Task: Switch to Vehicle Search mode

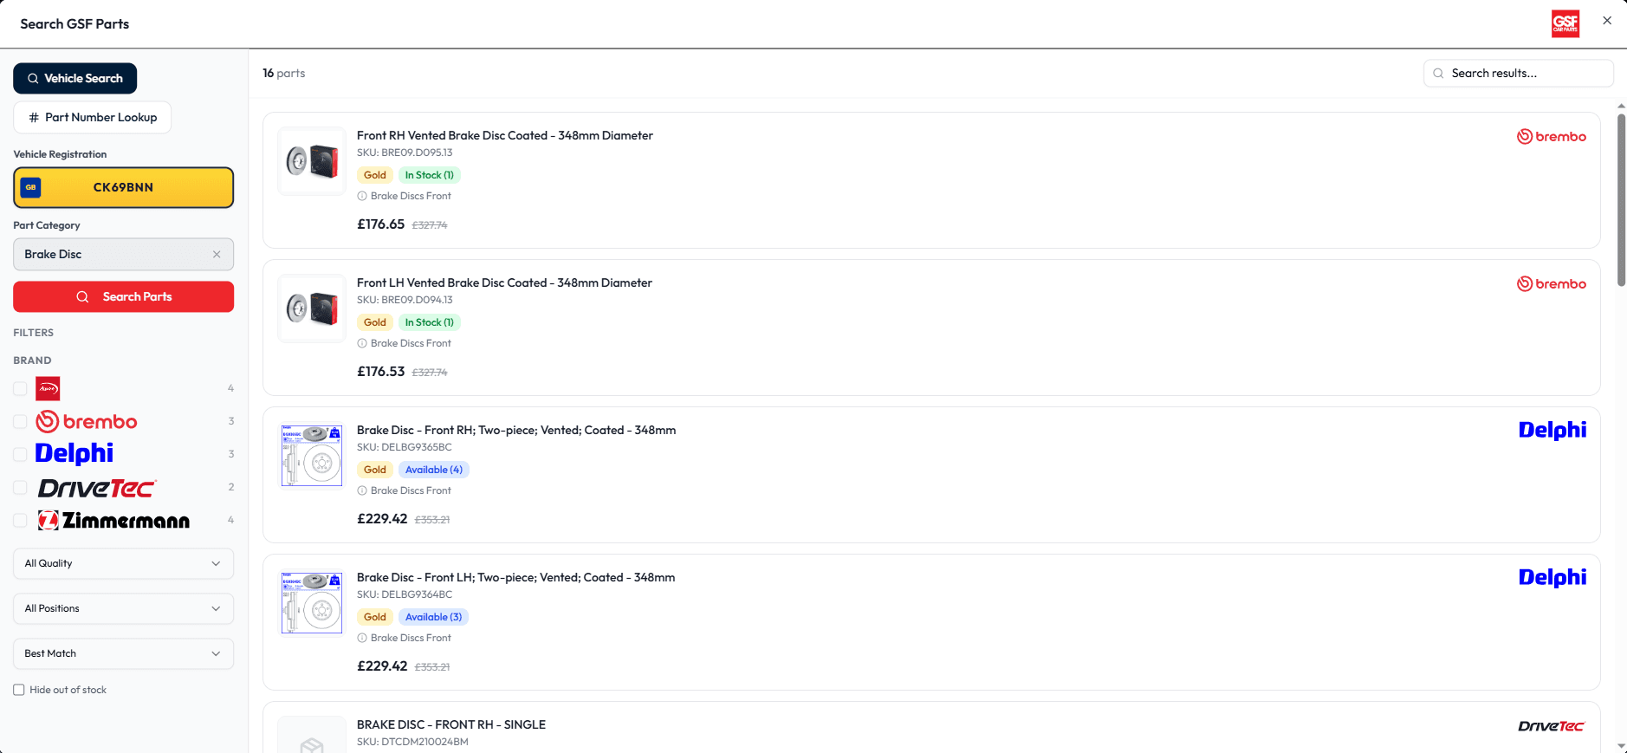Action: pyautogui.click(x=75, y=78)
